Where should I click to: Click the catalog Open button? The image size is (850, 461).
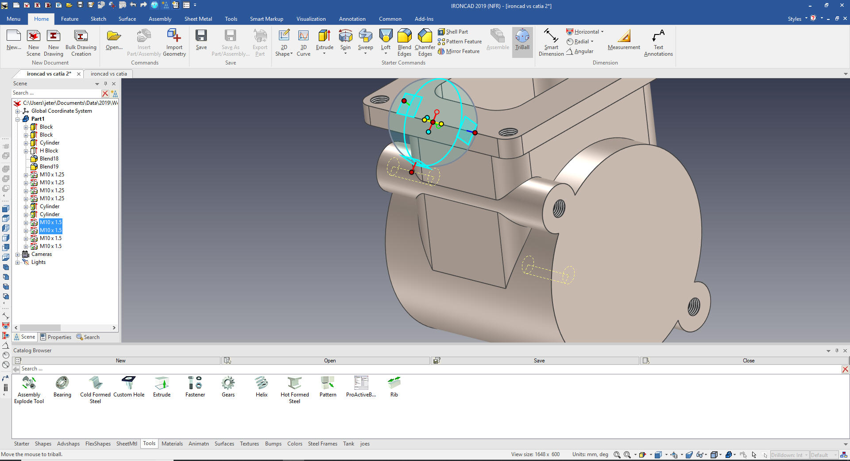click(x=330, y=361)
